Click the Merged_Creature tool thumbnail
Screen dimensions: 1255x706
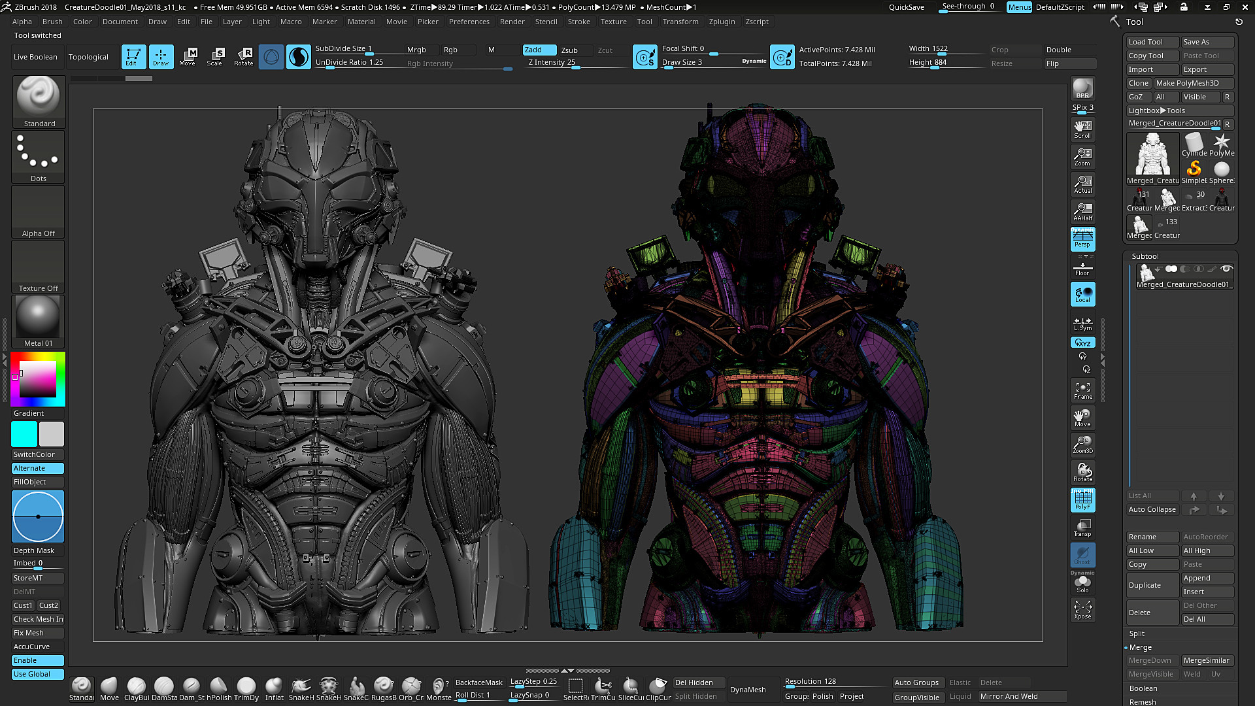[1153, 159]
